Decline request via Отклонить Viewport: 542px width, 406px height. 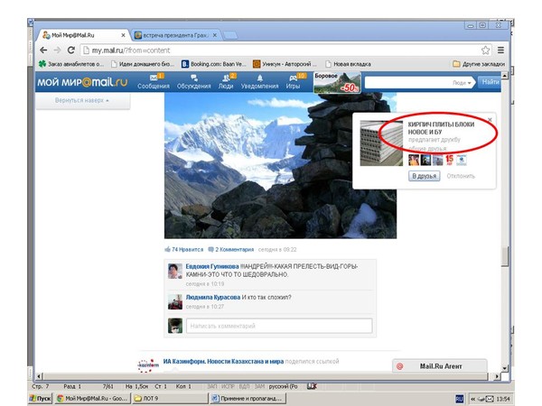tap(461, 176)
